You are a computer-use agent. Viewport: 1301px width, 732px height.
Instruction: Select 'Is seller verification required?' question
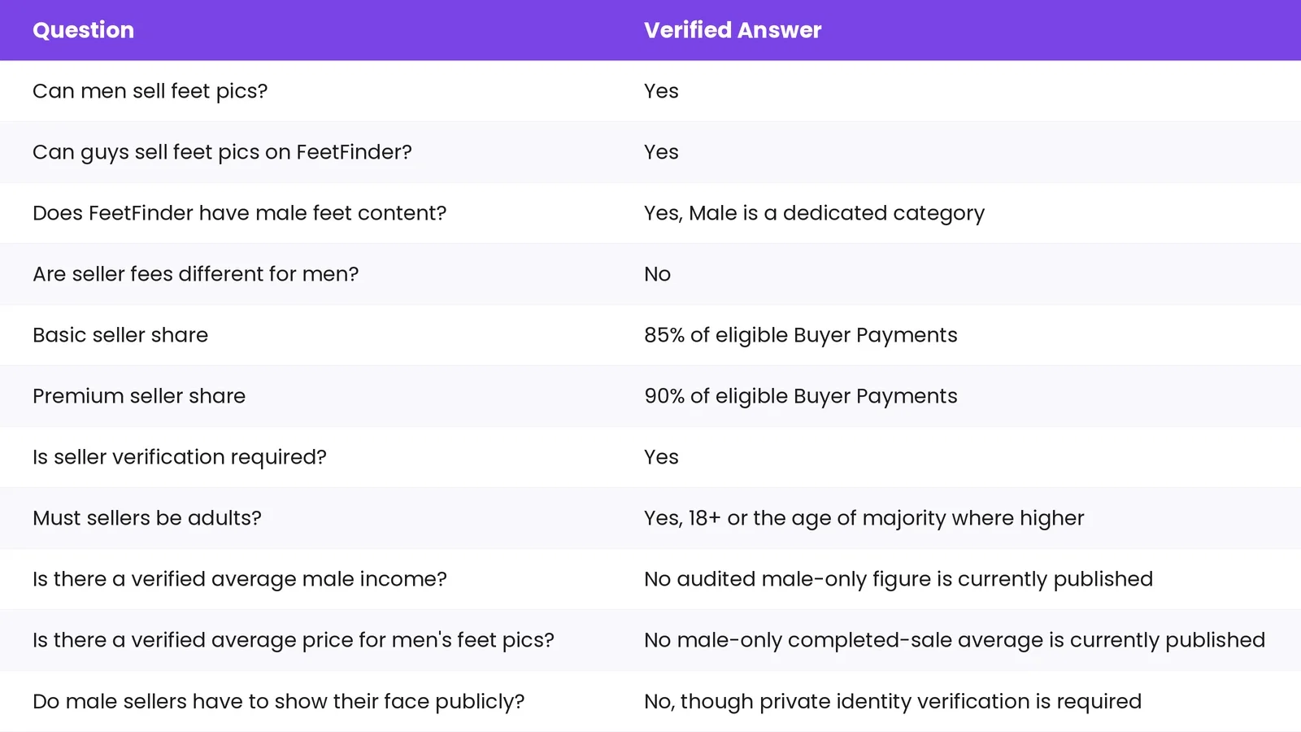pos(180,457)
